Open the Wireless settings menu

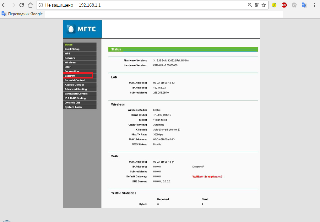click(x=70, y=62)
